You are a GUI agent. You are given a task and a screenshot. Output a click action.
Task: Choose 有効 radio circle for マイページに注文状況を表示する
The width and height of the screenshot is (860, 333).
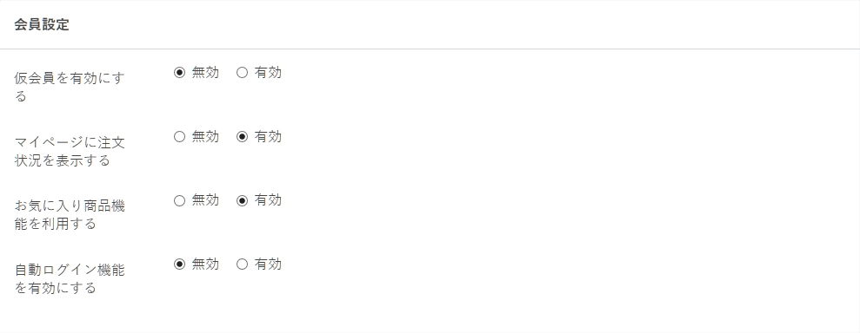tap(242, 137)
